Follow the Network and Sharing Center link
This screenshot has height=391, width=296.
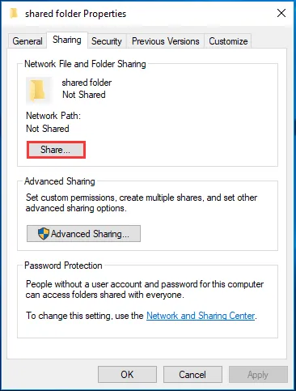coord(201,316)
